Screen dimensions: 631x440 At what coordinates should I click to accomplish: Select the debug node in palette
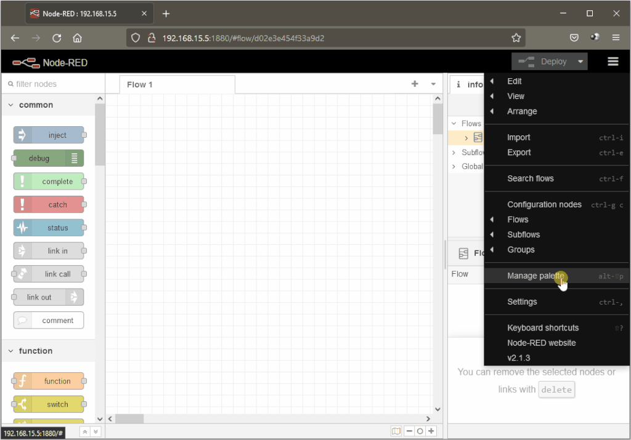click(49, 158)
